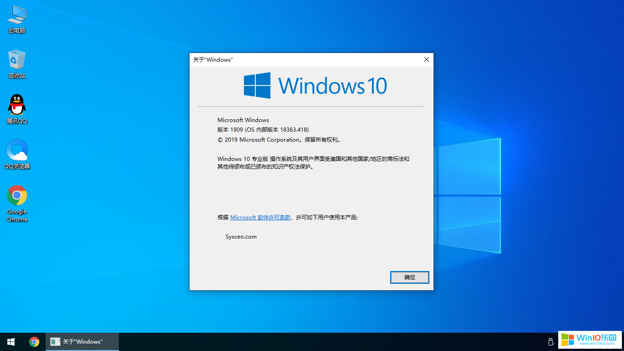This screenshot has height=351, width=624.
Task: Click the Sysceo.com licensee text
Action: coord(241,236)
